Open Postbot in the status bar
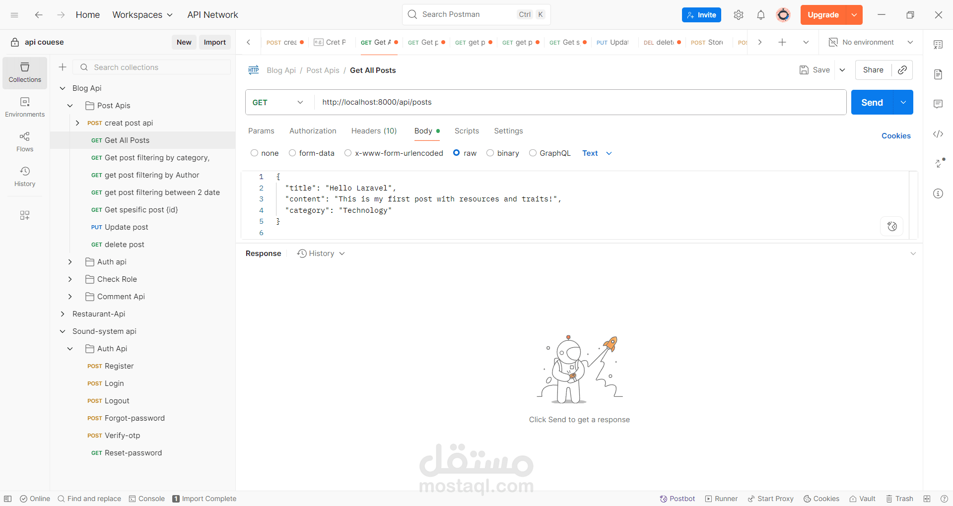 pyautogui.click(x=677, y=499)
